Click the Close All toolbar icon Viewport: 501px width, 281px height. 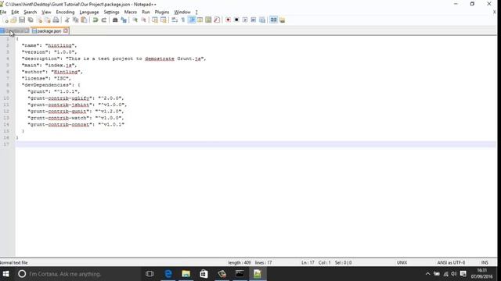coord(47,20)
